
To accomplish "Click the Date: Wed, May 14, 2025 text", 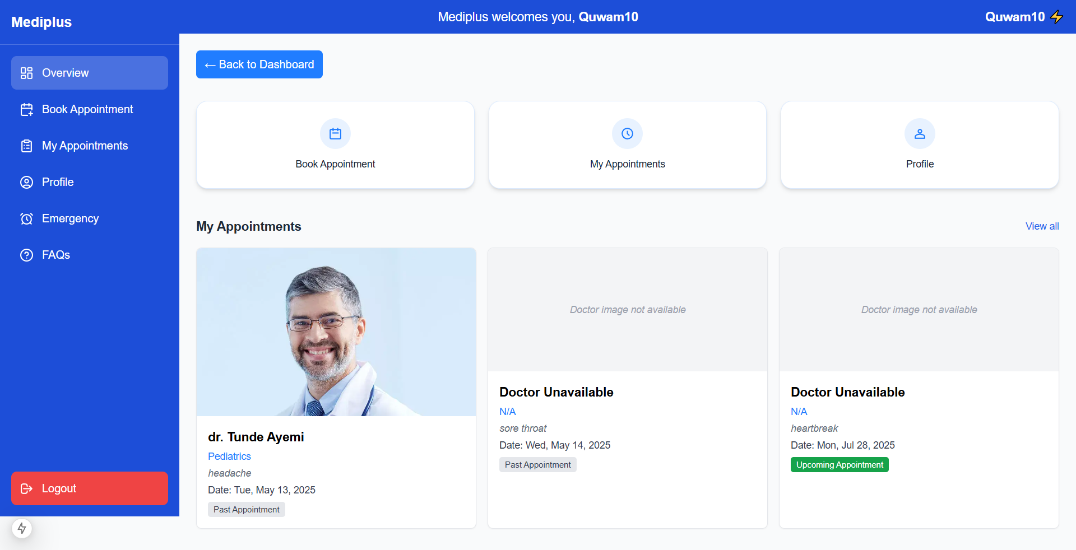I will [555, 445].
